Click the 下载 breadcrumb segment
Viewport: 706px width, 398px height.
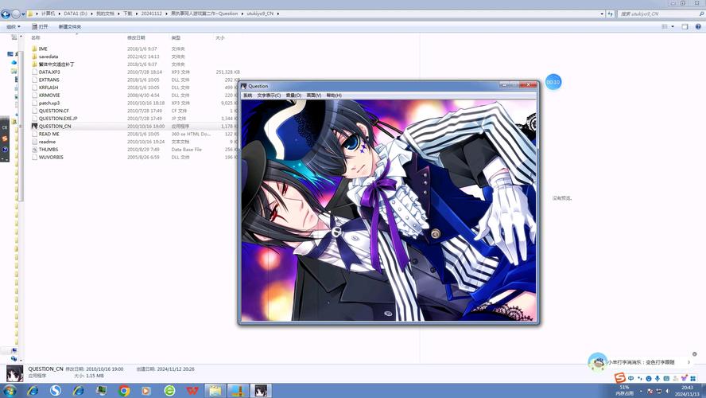128,14
